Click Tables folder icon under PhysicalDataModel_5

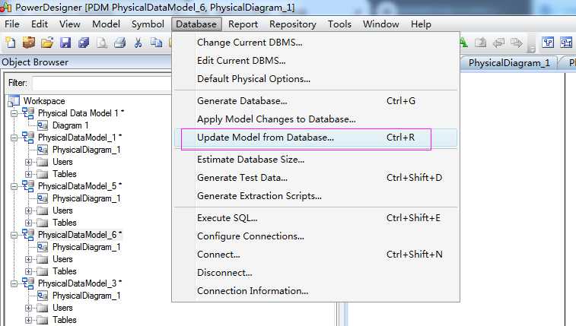[x=43, y=223]
